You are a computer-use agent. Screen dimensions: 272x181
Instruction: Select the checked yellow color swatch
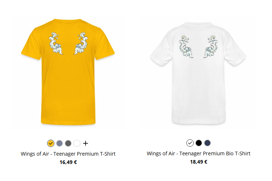51,143
